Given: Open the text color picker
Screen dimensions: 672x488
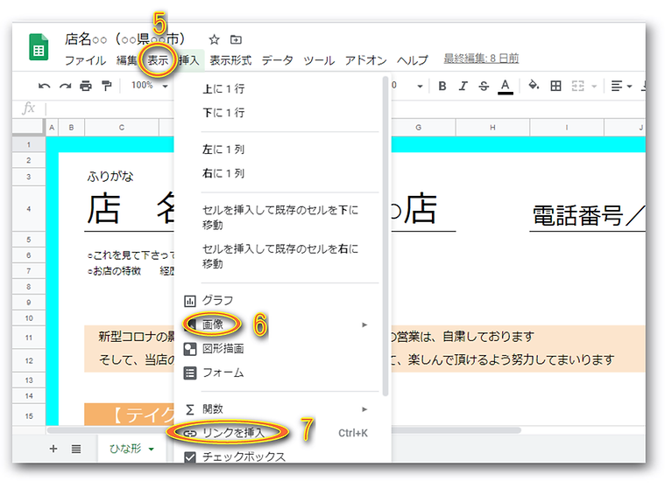Looking at the screenshot, I should pyautogui.click(x=506, y=87).
